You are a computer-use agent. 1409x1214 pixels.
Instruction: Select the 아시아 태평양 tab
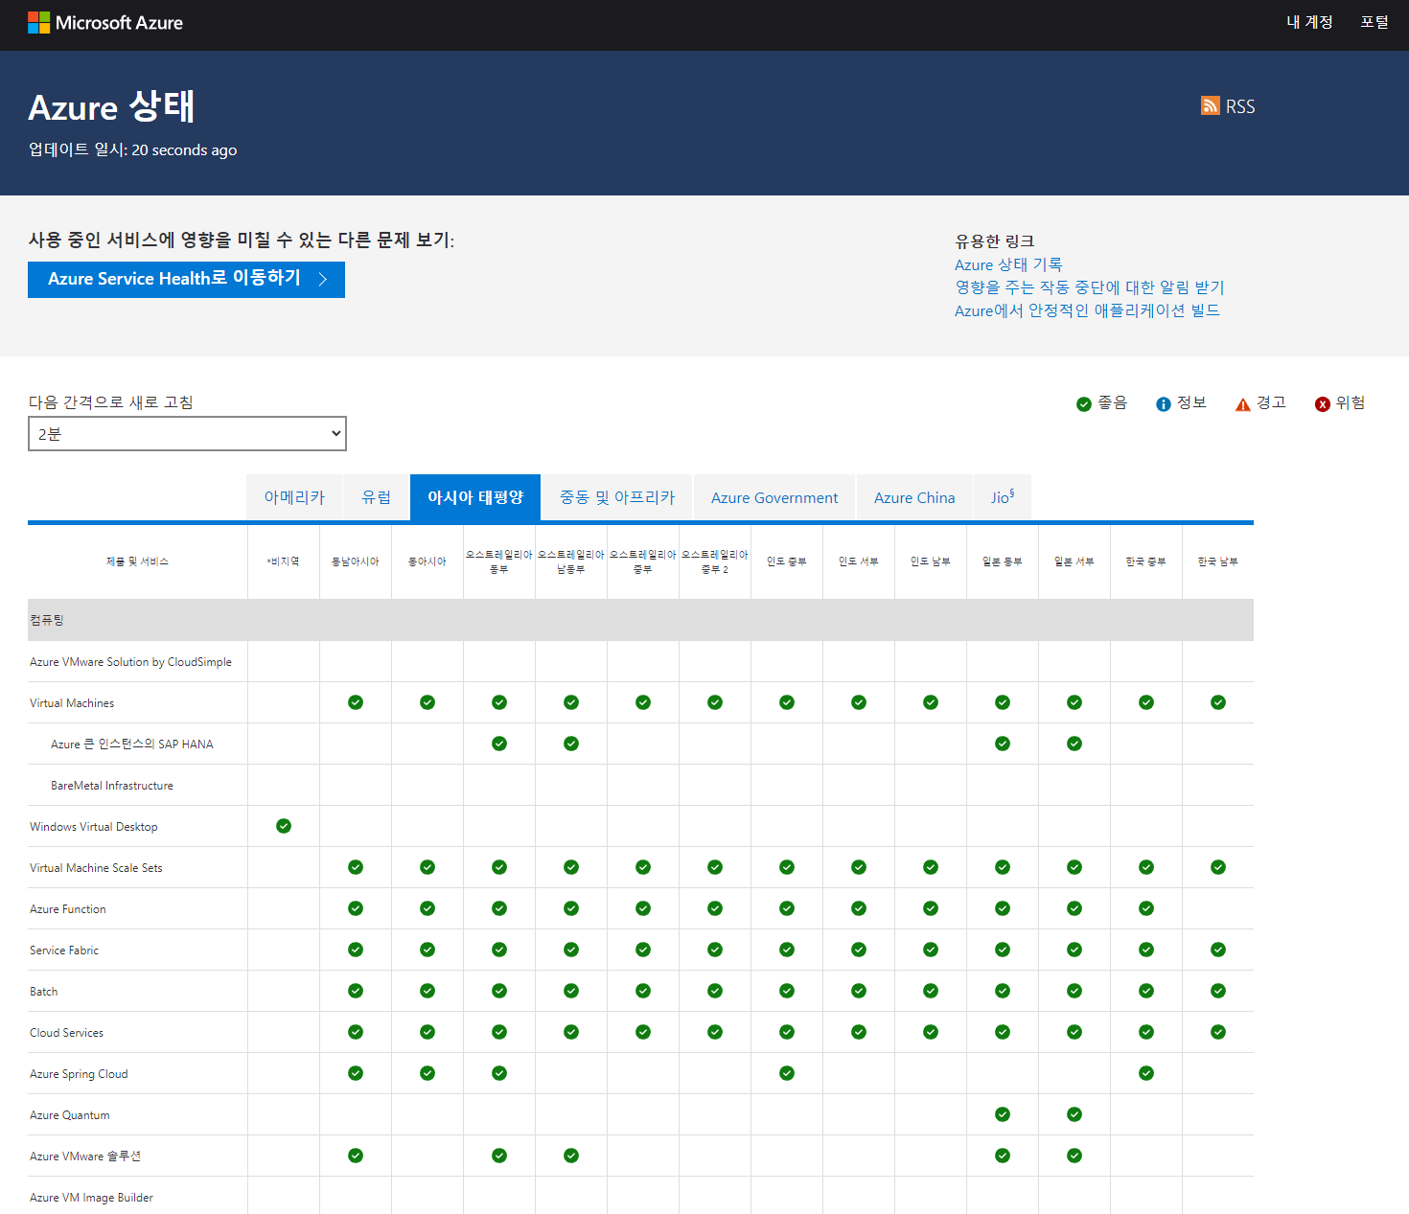(x=475, y=497)
